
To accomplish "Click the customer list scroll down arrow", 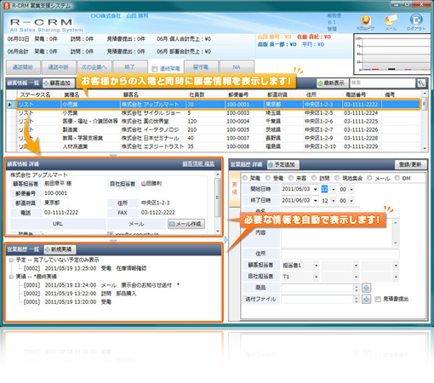I will [425, 148].
